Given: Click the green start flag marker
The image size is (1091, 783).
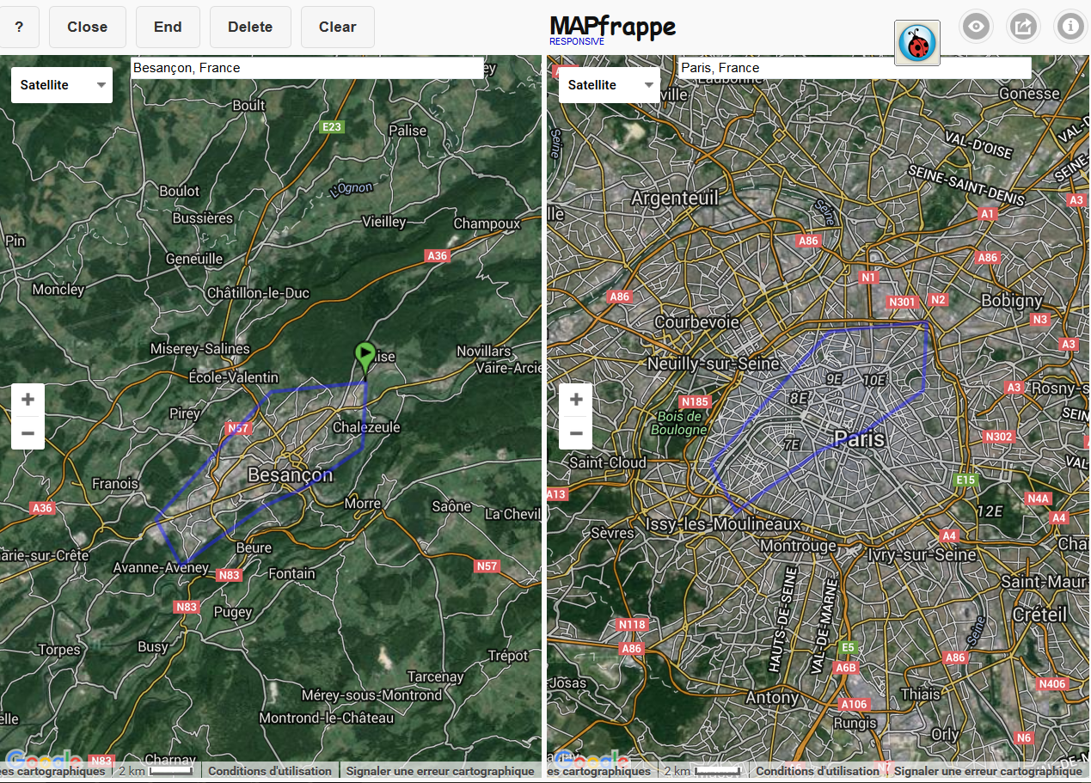Looking at the screenshot, I should click(365, 357).
